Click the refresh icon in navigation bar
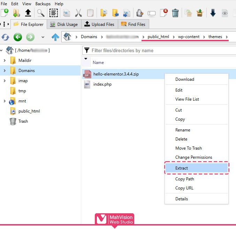Viewport: 236px width, 229px height. (x=5, y=37)
